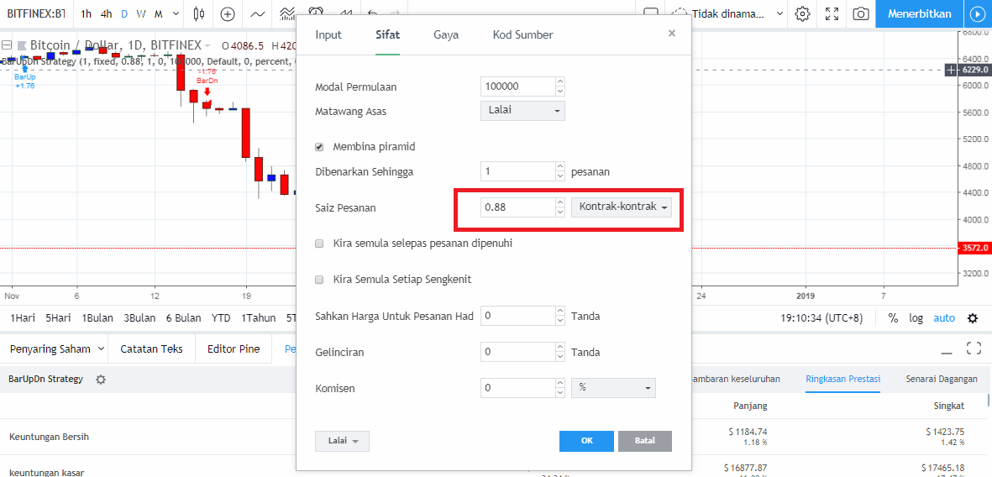Open the Komisen percent type dropdown

613,388
